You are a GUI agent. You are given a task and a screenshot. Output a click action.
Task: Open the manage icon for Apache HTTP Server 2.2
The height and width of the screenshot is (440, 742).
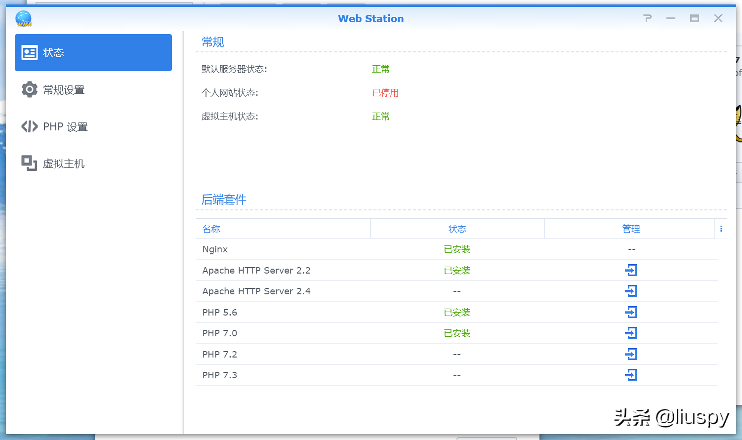631,270
